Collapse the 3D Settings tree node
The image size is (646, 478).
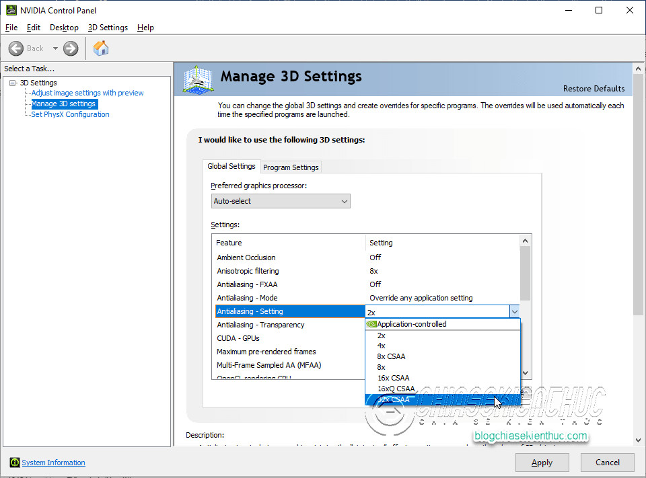12,83
